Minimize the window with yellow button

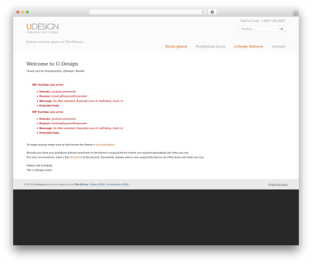tap(22, 12)
